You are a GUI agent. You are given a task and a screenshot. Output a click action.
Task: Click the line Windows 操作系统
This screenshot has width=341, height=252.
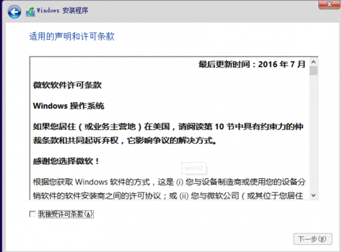click(68, 106)
